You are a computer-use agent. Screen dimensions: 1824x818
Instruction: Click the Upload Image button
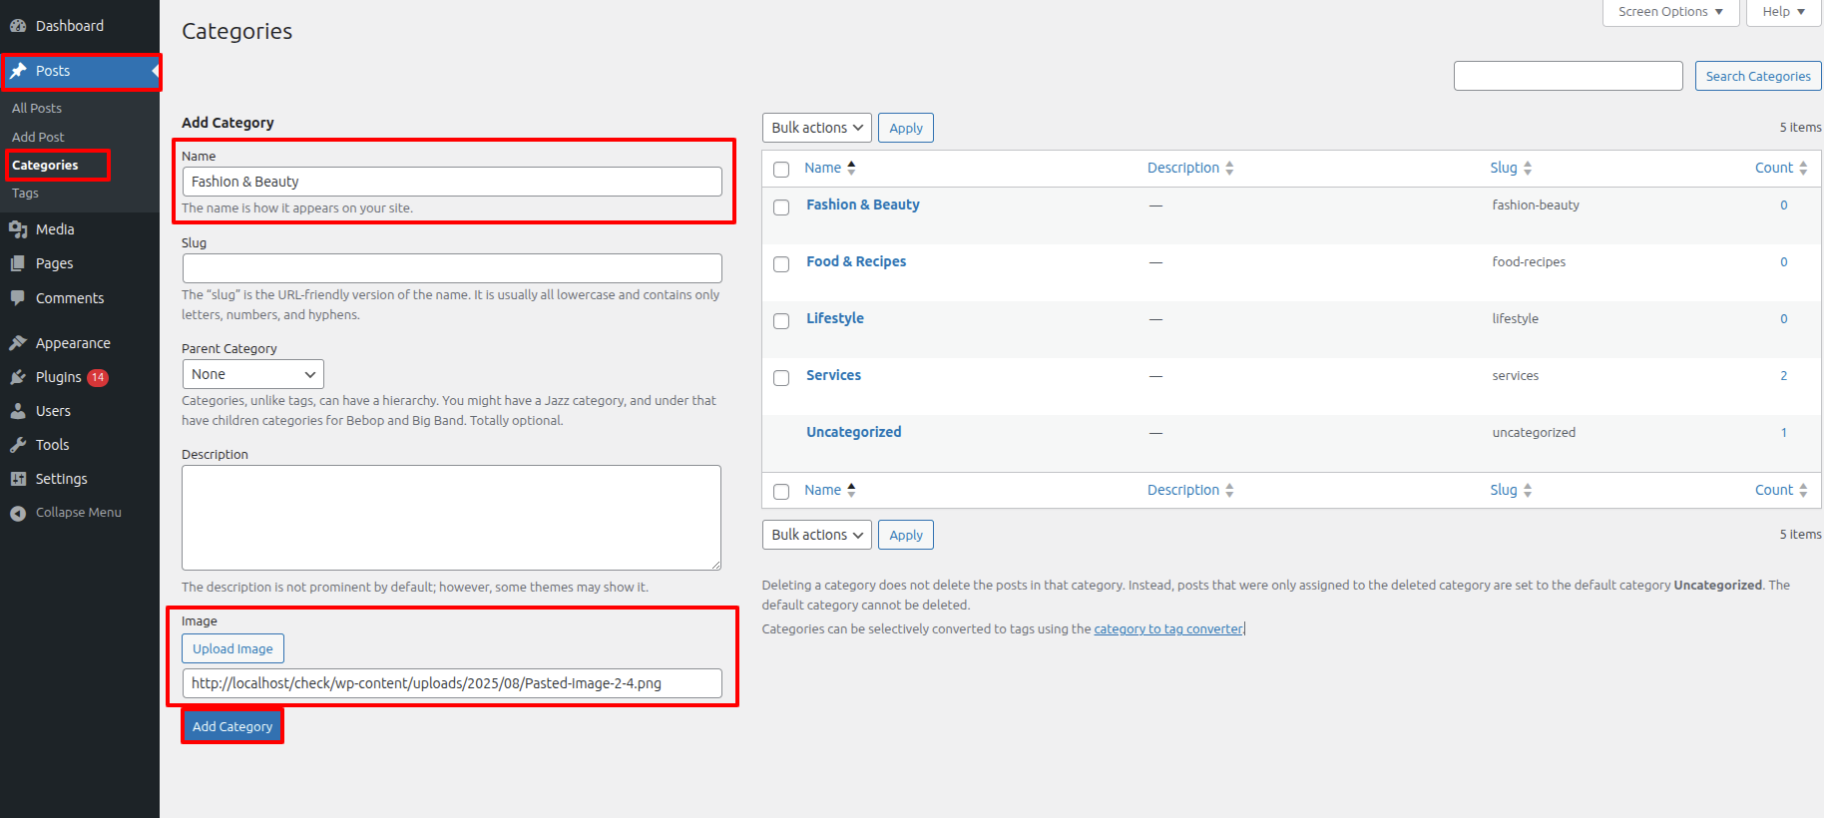point(232,648)
